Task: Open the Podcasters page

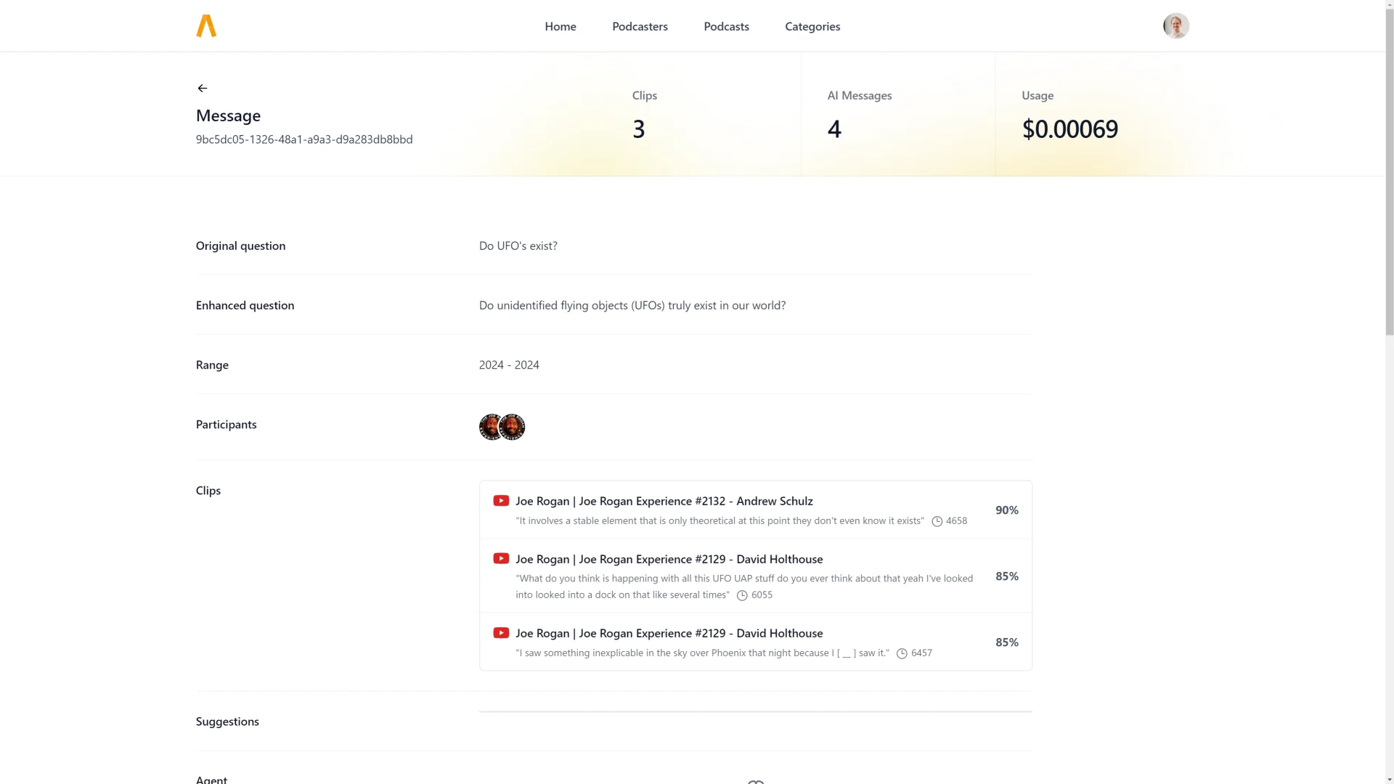Action: tap(640, 26)
